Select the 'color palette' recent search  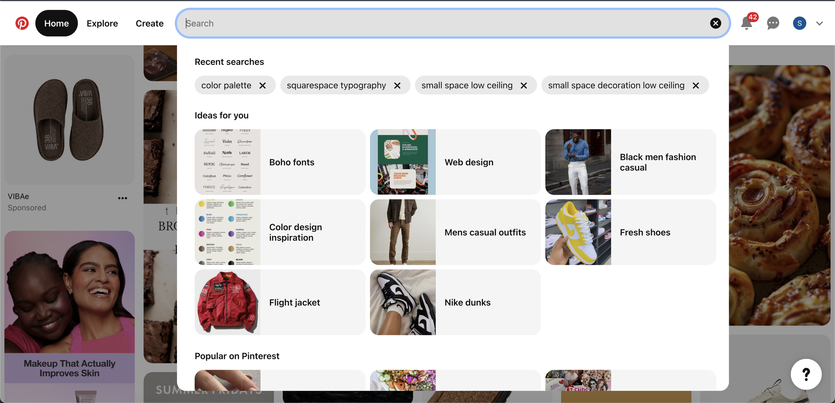click(x=226, y=85)
